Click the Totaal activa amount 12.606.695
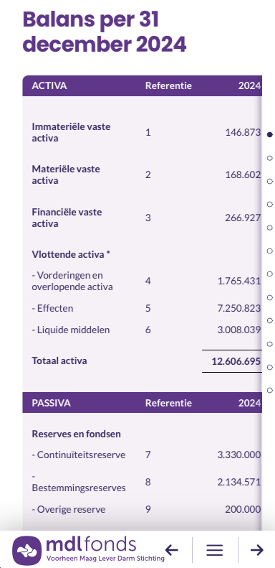Screen dimensions: 275x568 point(236,361)
